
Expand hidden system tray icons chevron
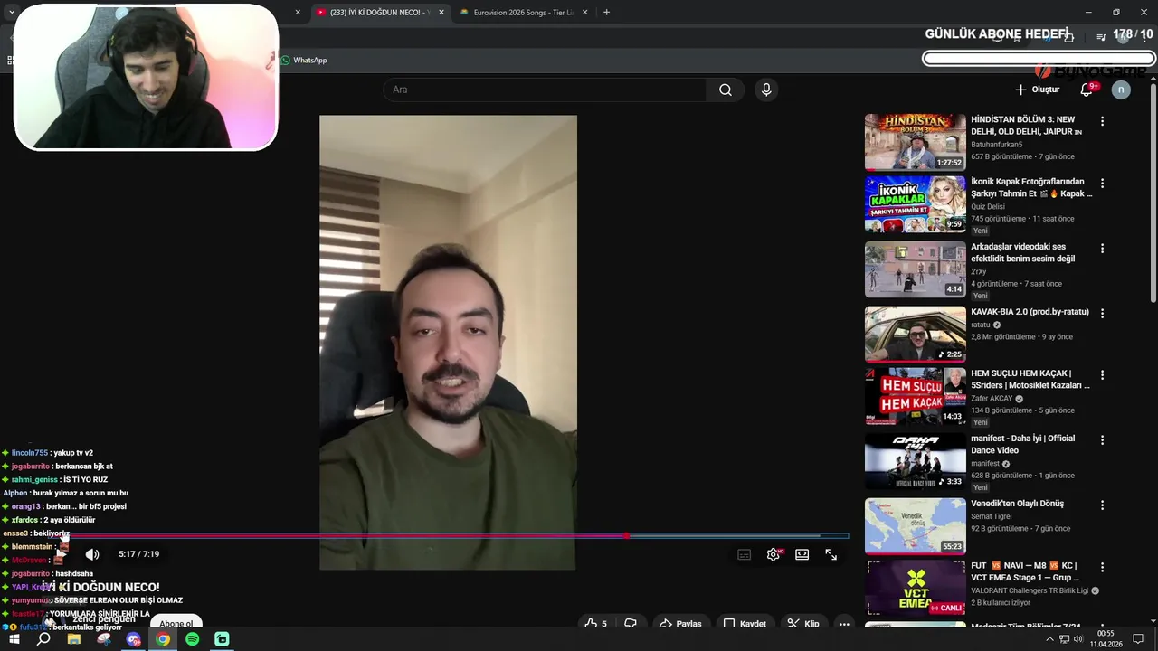(x=1049, y=639)
